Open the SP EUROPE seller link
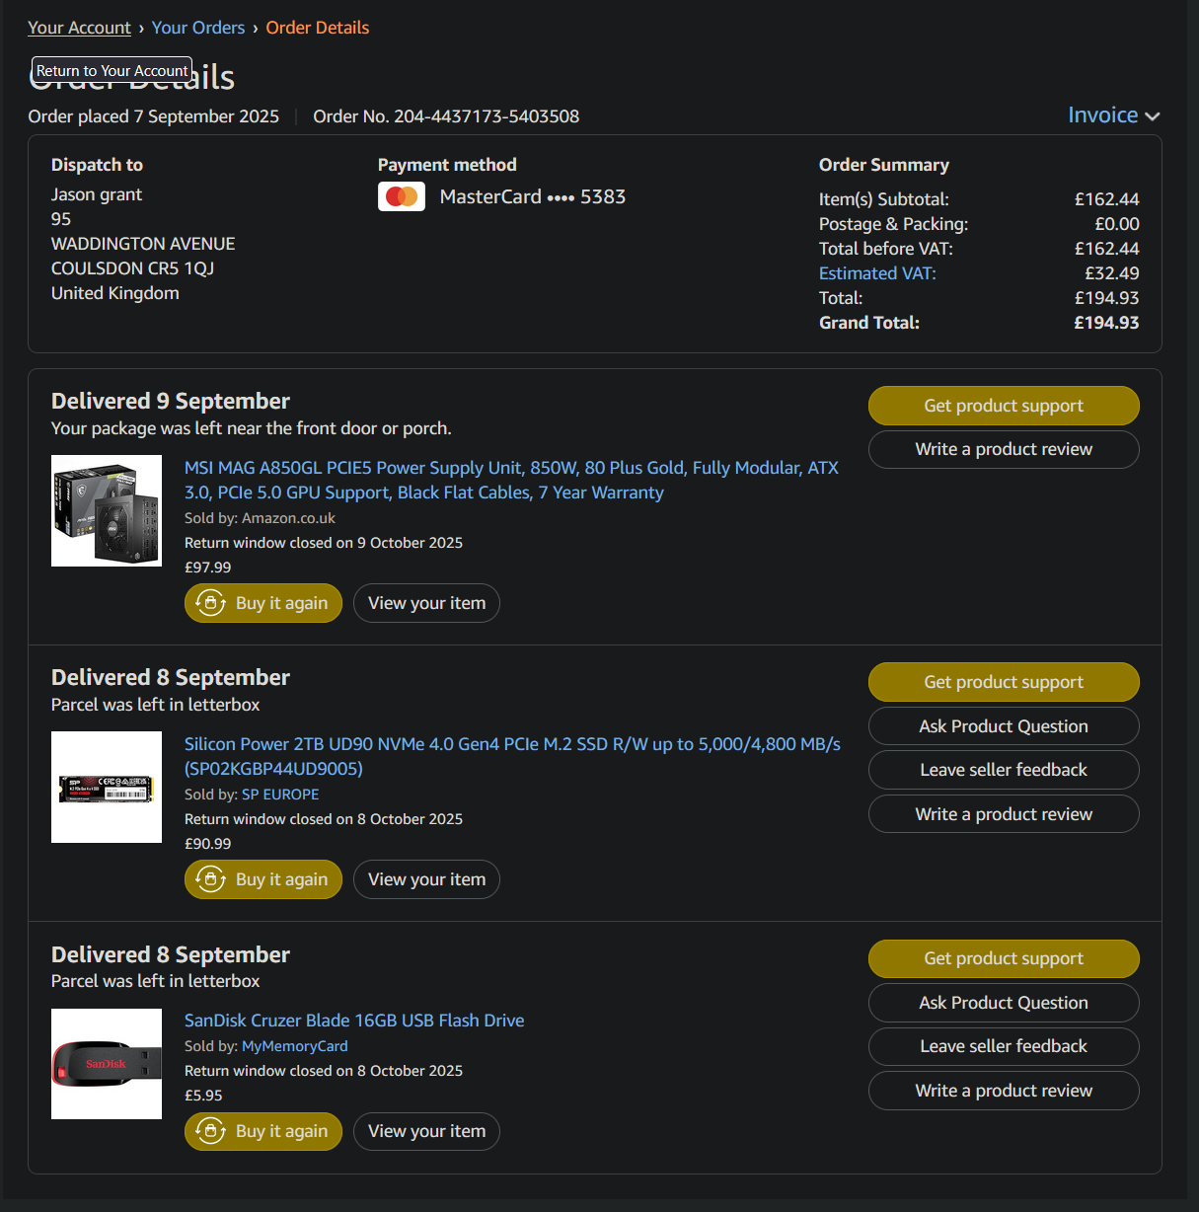1199x1212 pixels. (x=280, y=795)
